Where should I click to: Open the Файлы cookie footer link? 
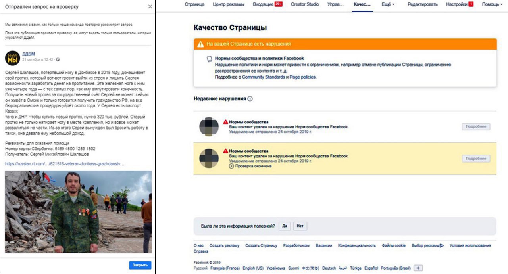point(394,246)
